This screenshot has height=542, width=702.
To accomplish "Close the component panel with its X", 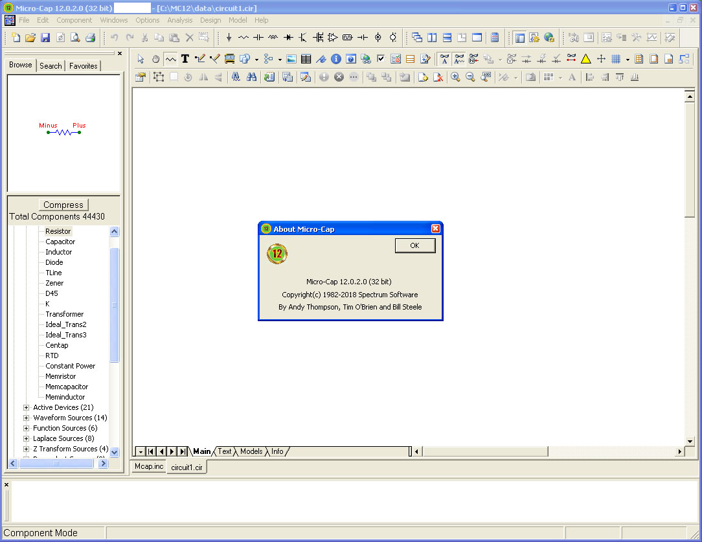I will click(120, 53).
